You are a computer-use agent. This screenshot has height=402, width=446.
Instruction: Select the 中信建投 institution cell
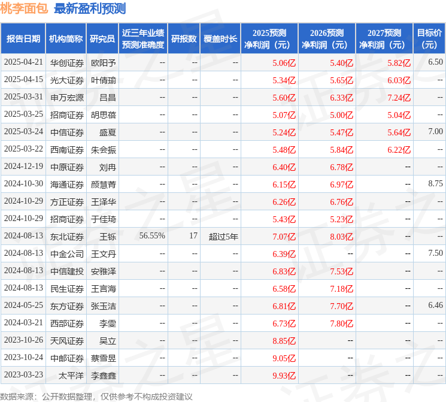[x=67, y=271]
